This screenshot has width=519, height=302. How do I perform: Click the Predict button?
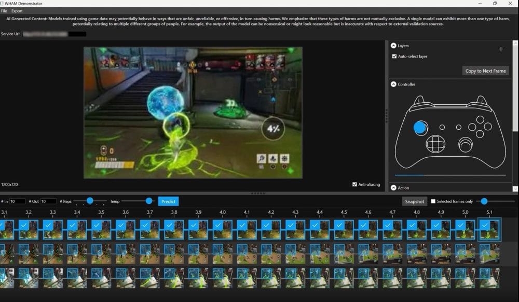(168, 201)
